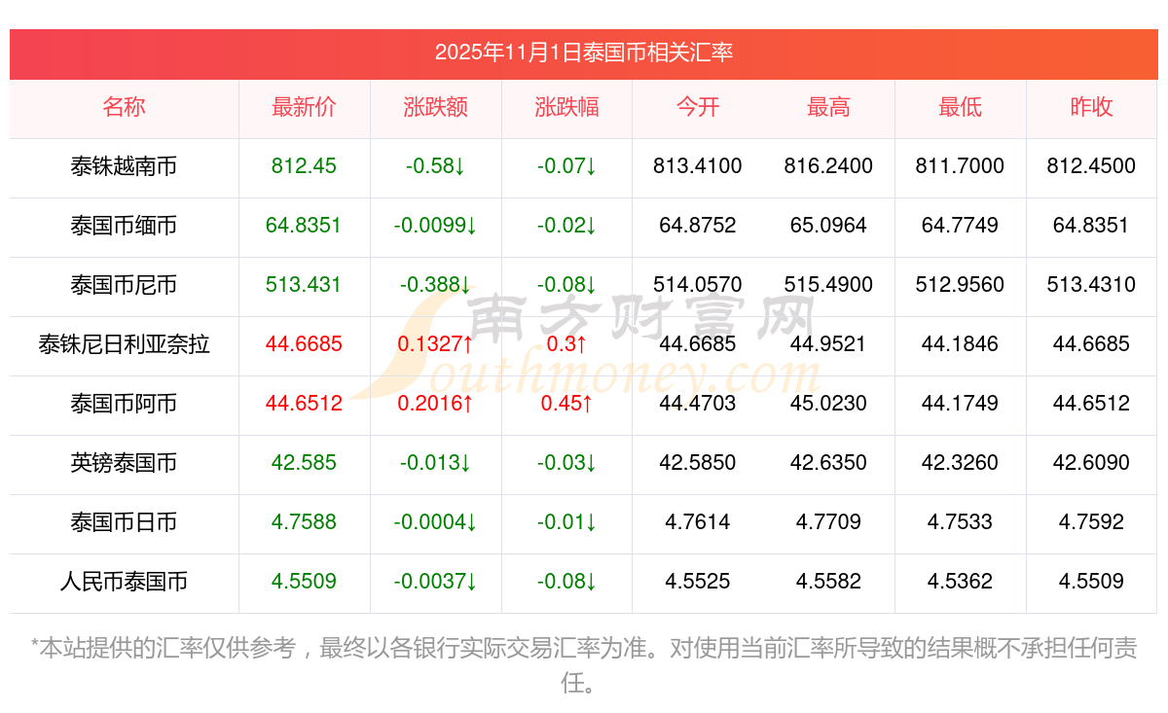Click change amount -0.58↓
1168x713 pixels.
click(435, 166)
